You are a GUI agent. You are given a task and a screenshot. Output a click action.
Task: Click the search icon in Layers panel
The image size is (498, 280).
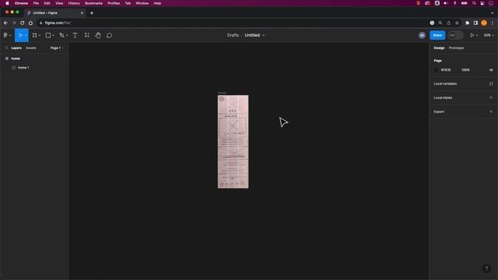pyautogui.click(x=6, y=48)
